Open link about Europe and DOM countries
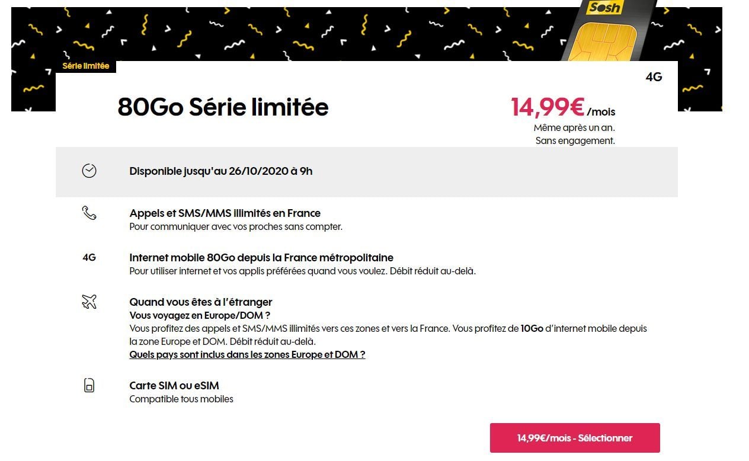 (247, 354)
